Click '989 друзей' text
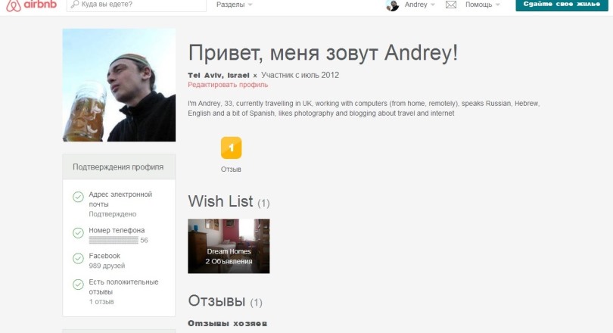Image resolution: width=613 pixels, height=333 pixels. click(x=107, y=266)
